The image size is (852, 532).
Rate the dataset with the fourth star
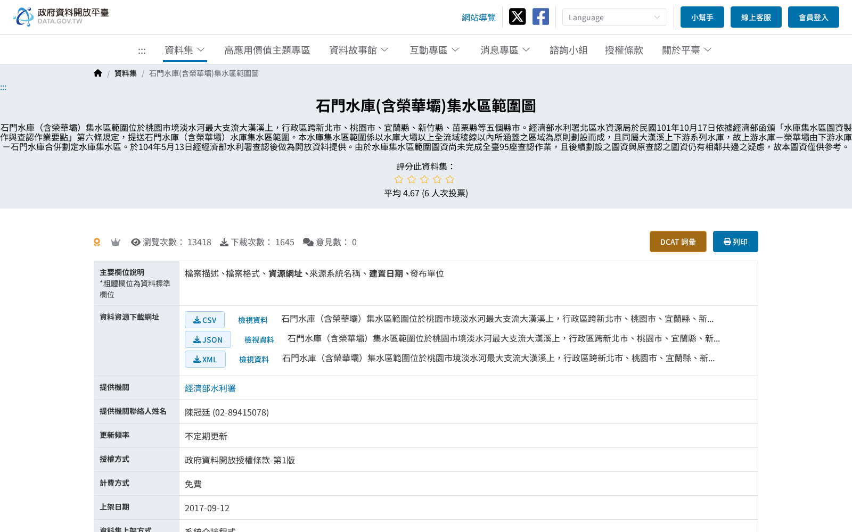tap(437, 180)
